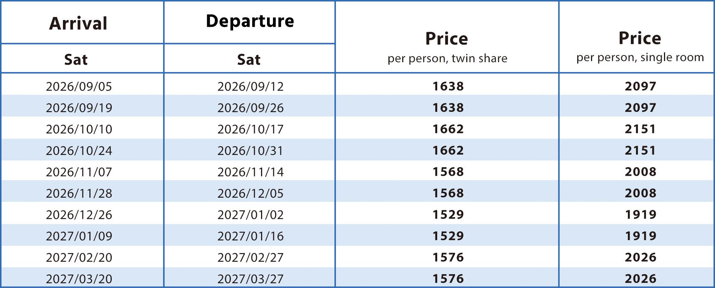Screen dimensions: 715x288
Task: Select departure date 2026/12/05
Action: pos(250,193)
